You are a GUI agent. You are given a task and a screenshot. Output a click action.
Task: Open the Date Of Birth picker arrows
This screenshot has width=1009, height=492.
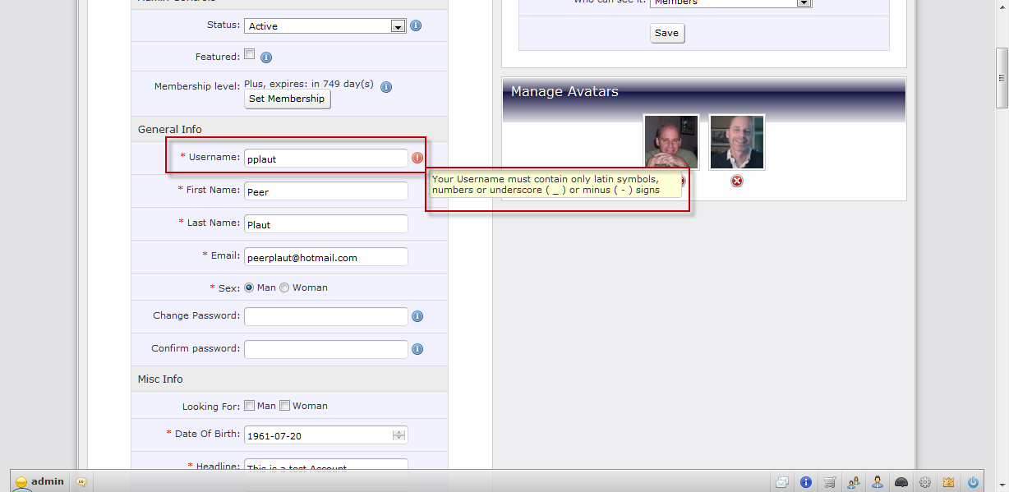(x=399, y=435)
